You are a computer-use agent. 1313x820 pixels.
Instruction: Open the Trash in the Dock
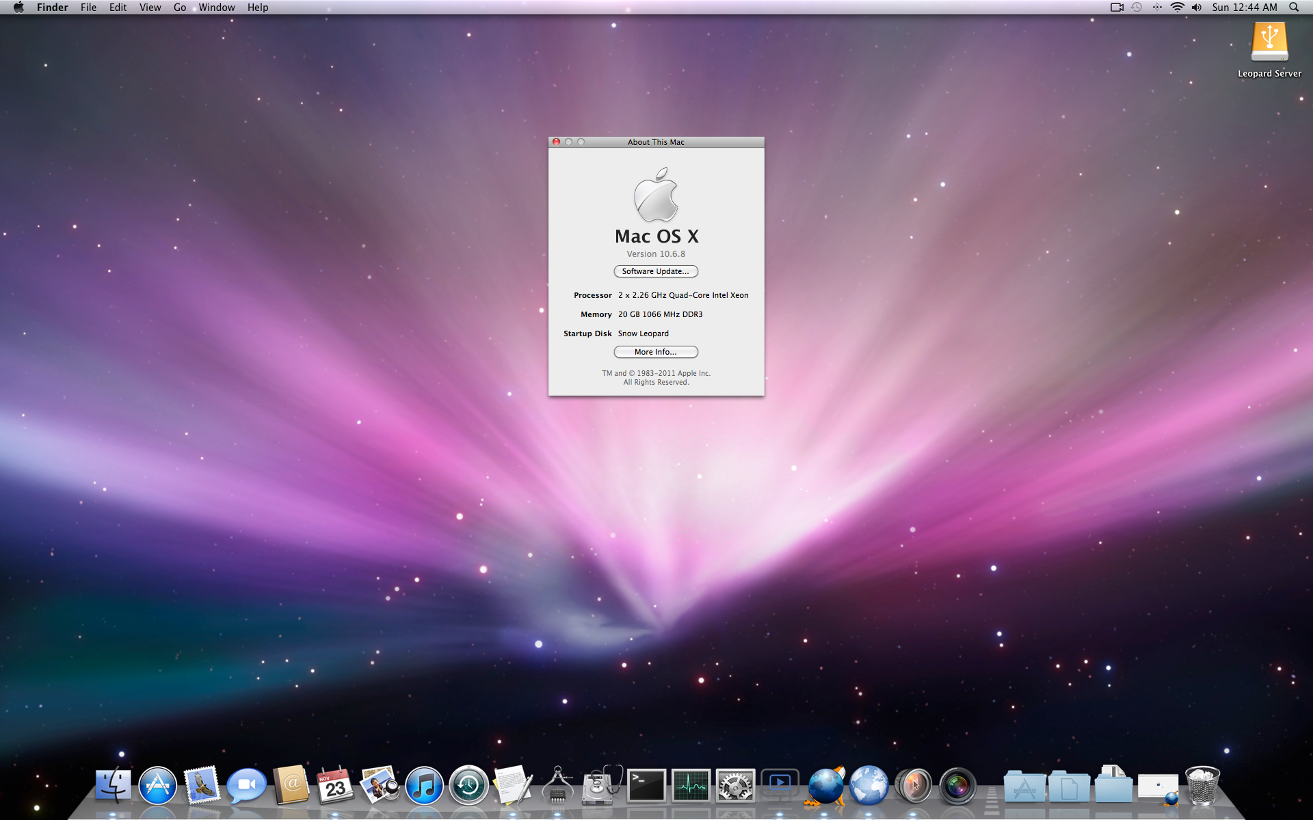click(1202, 786)
